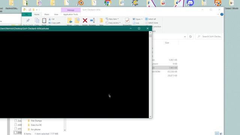
Task: Select the file row sized 7,965 KB
Action: click(x=165, y=67)
